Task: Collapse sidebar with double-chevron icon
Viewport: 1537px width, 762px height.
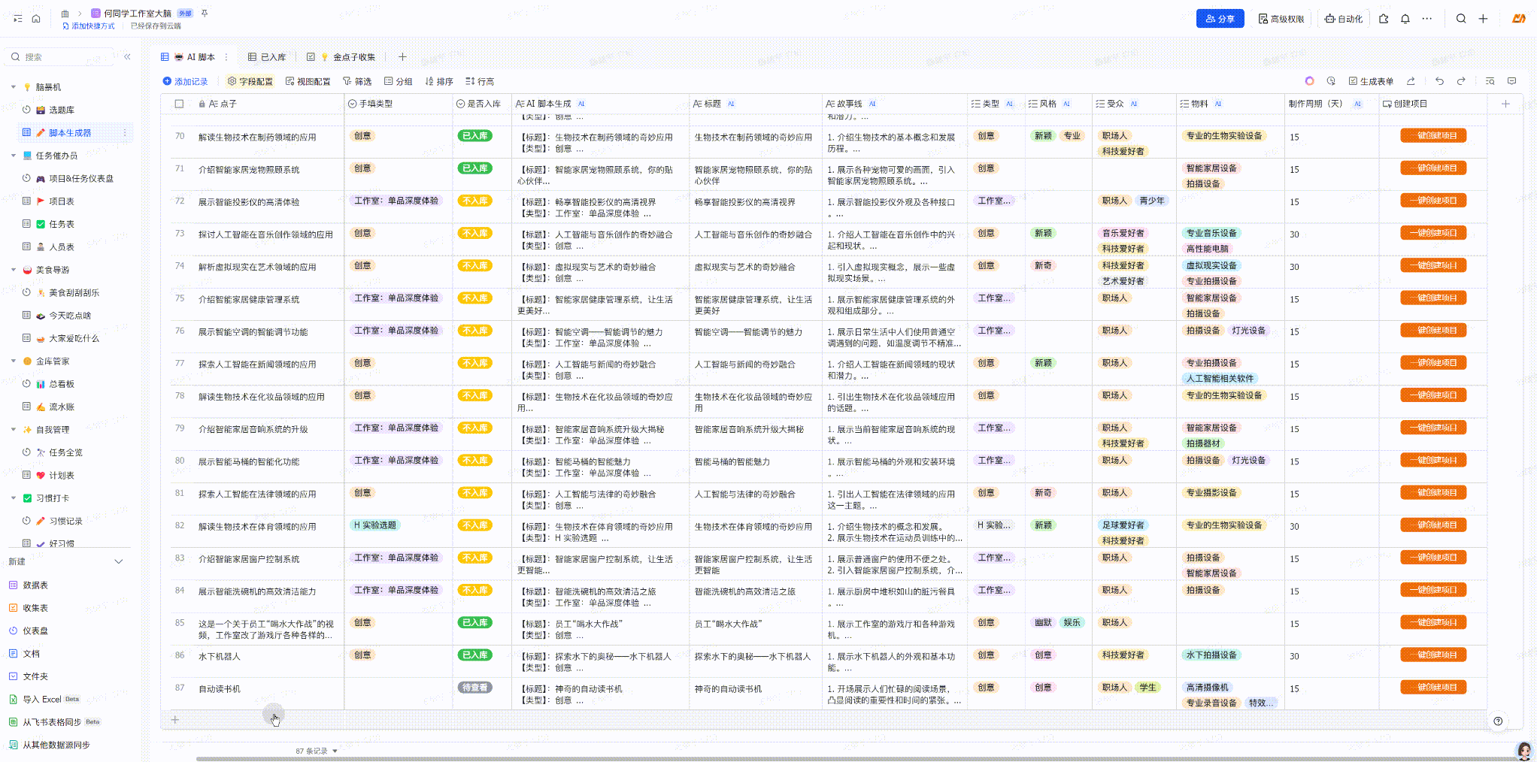Action: 127,57
